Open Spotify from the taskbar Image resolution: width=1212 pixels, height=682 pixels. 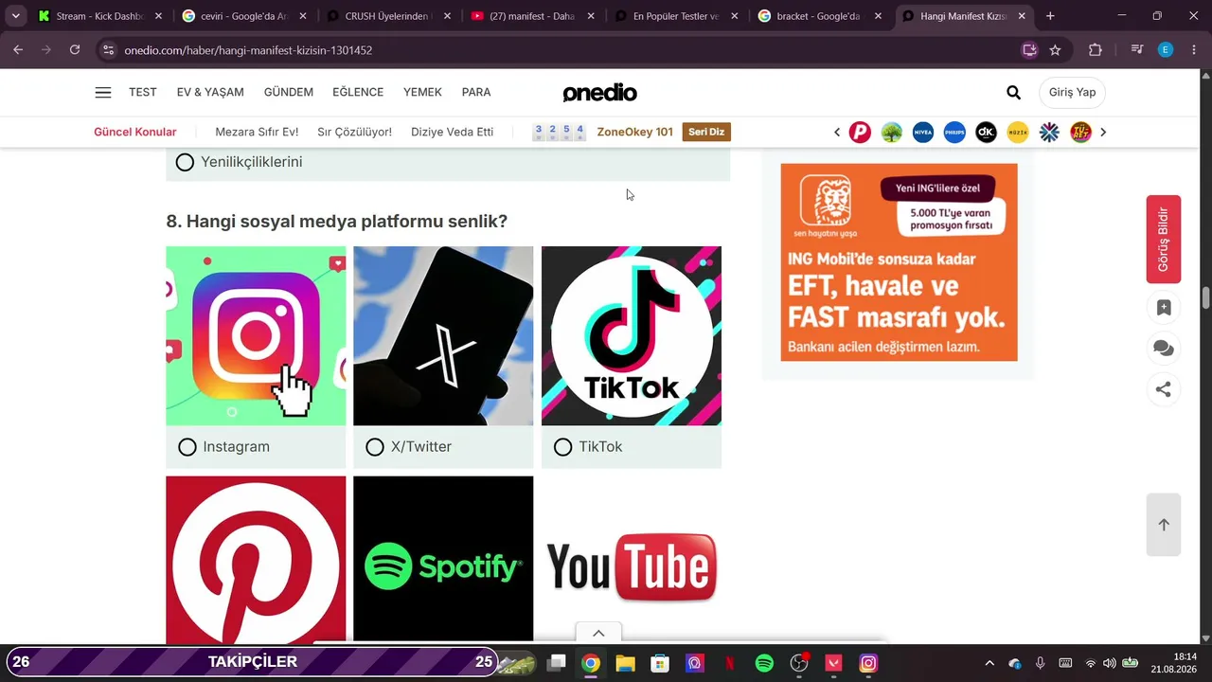pos(764,663)
